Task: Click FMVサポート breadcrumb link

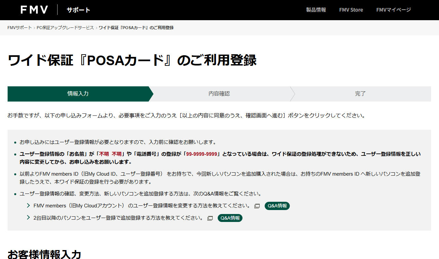Action: point(20,28)
